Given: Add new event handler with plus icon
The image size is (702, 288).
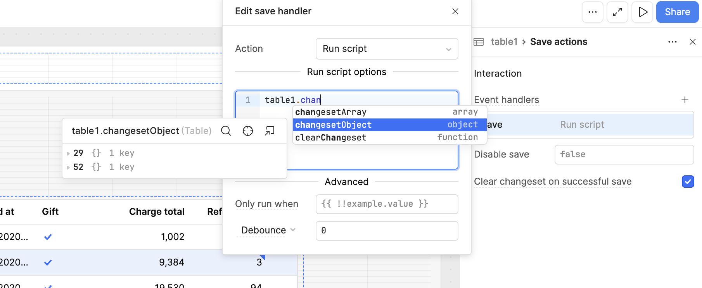Looking at the screenshot, I should click(x=685, y=100).
